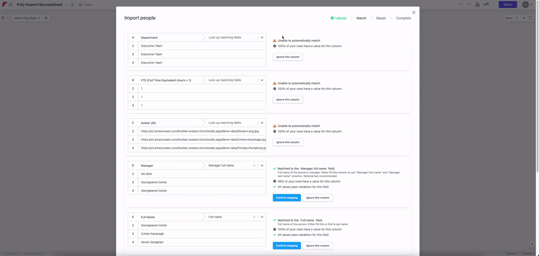Select the Repair step
This screenshot has height=256, width=539.
[381, 18]
